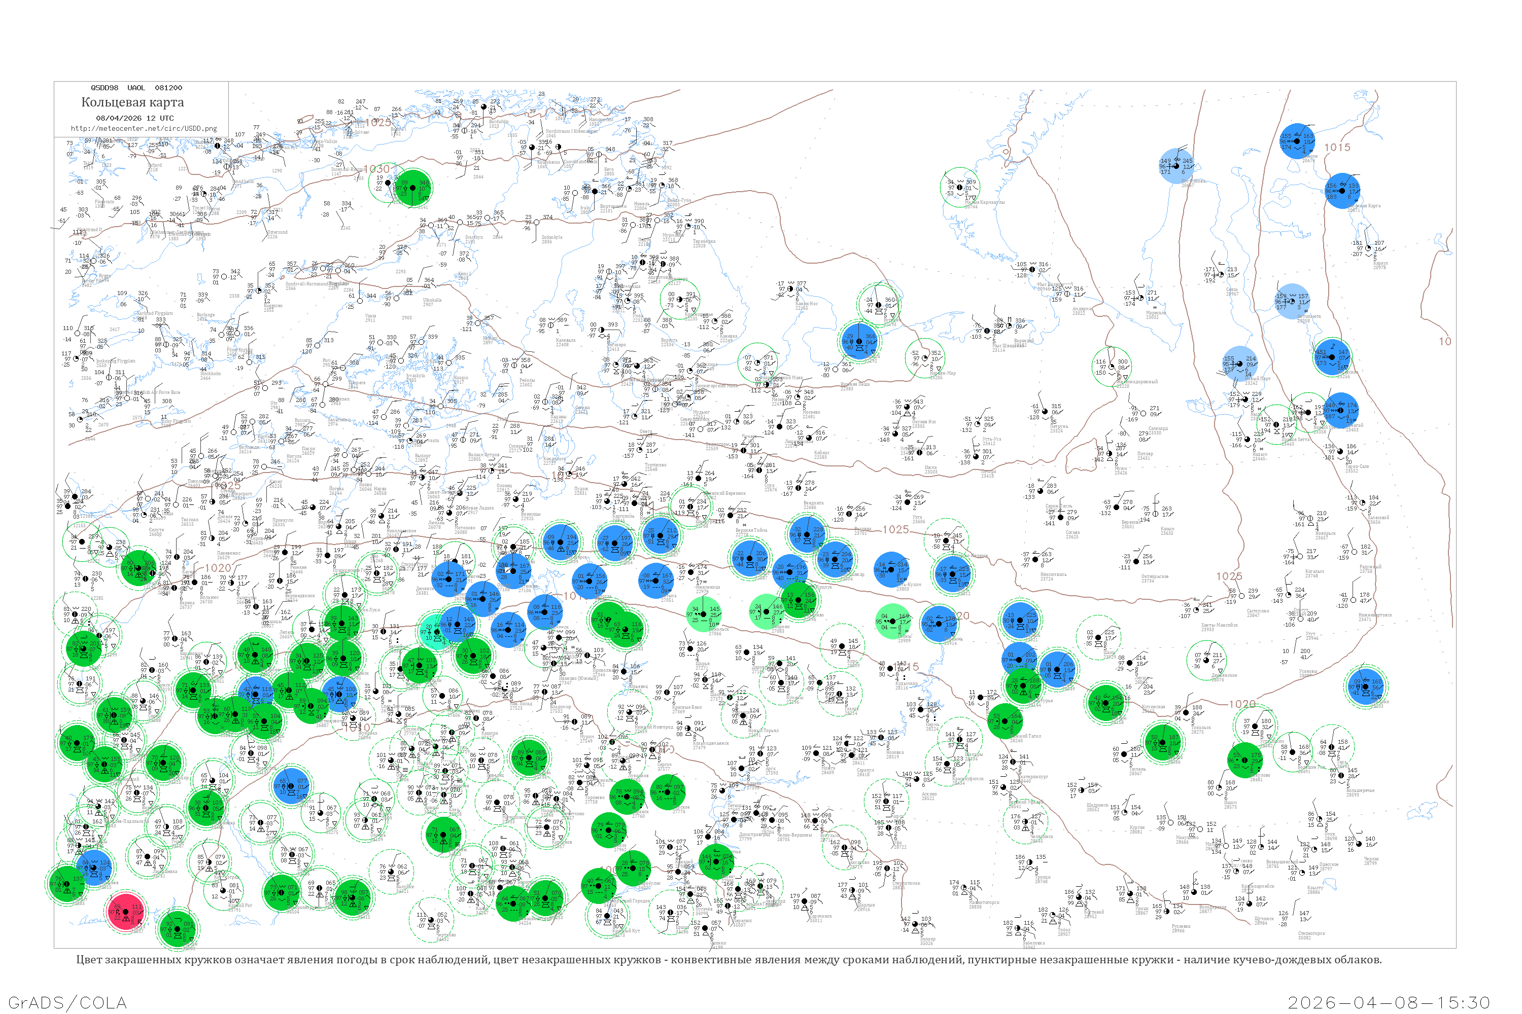Click the dark blue Диксон station circle
1522x1014 pixels.
click(1297, 141)
